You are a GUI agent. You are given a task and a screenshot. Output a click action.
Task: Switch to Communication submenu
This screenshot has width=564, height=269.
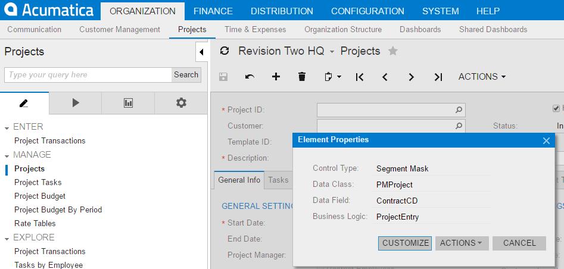34,30
